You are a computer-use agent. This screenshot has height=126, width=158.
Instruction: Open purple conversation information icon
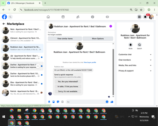pos(111,26)
